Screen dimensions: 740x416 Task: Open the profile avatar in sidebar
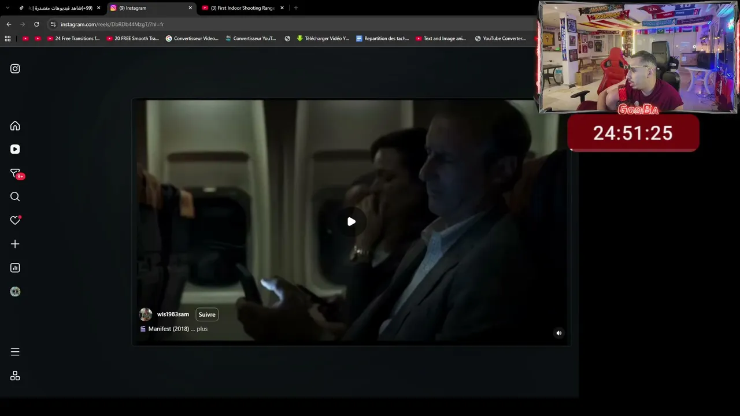pyautogui.click(x=15, y=292)
